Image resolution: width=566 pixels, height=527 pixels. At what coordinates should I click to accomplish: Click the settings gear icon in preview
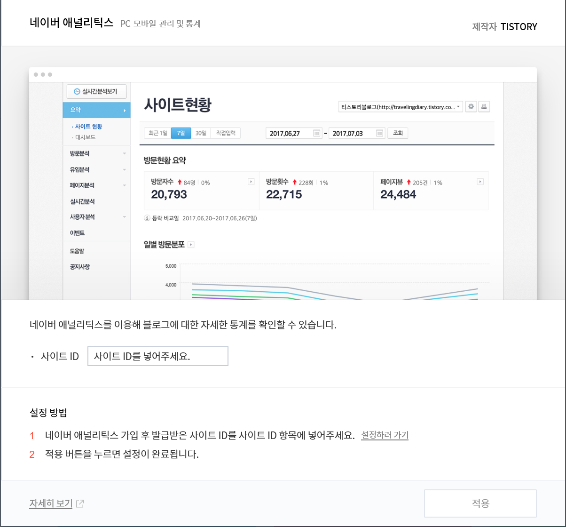tap(471, 107)
